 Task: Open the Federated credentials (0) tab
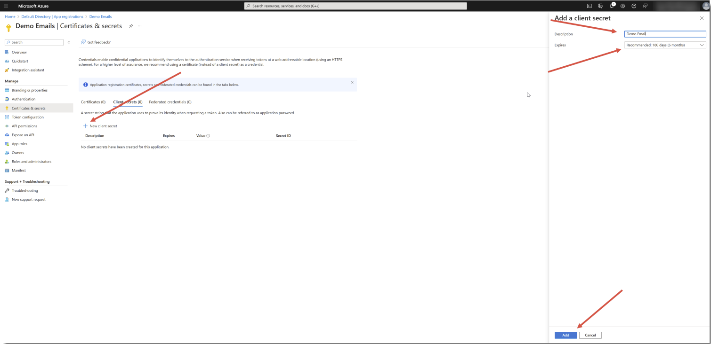click(170, 102)
